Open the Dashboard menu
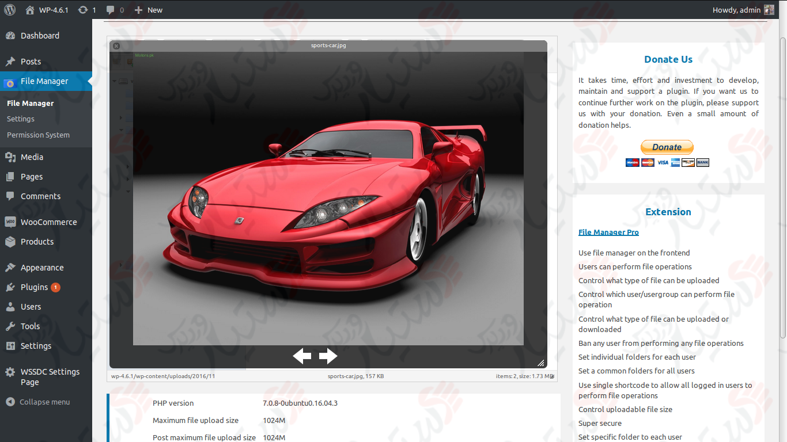Image resolution: width=787 pixels, height=442 pixels. [x=40, y=36]
